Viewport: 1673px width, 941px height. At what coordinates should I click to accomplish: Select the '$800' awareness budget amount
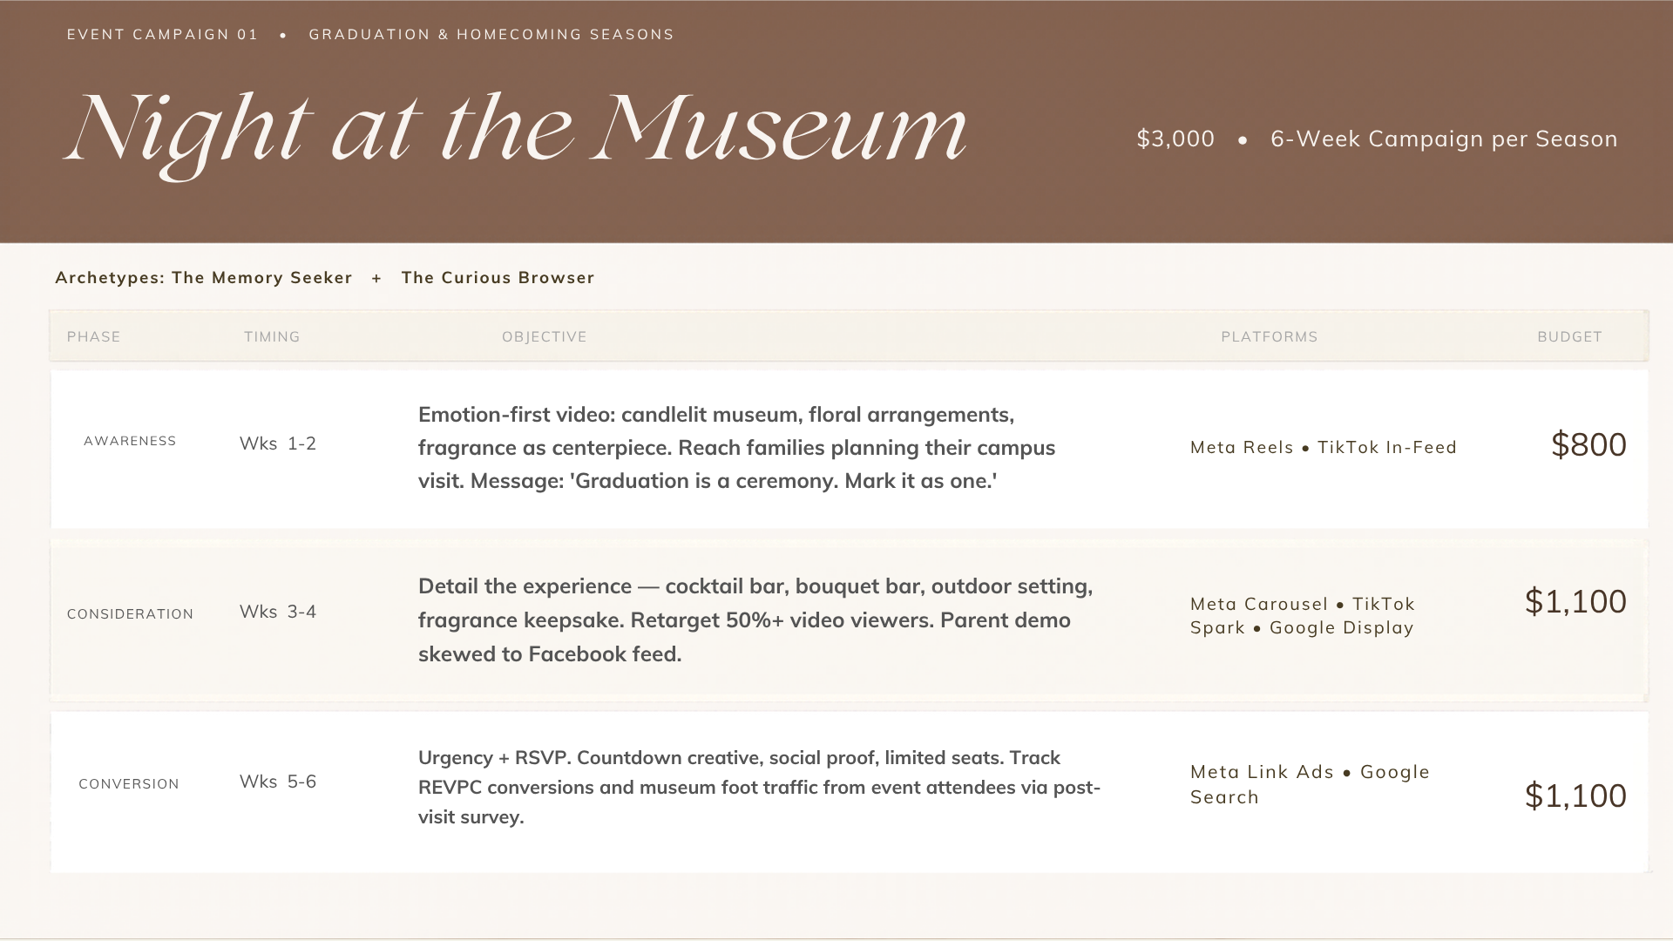[x=1588, y=445]
